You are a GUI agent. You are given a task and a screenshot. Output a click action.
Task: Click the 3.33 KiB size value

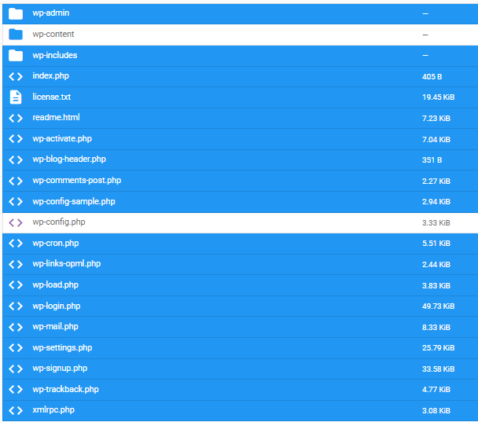(x=436, y=223)
